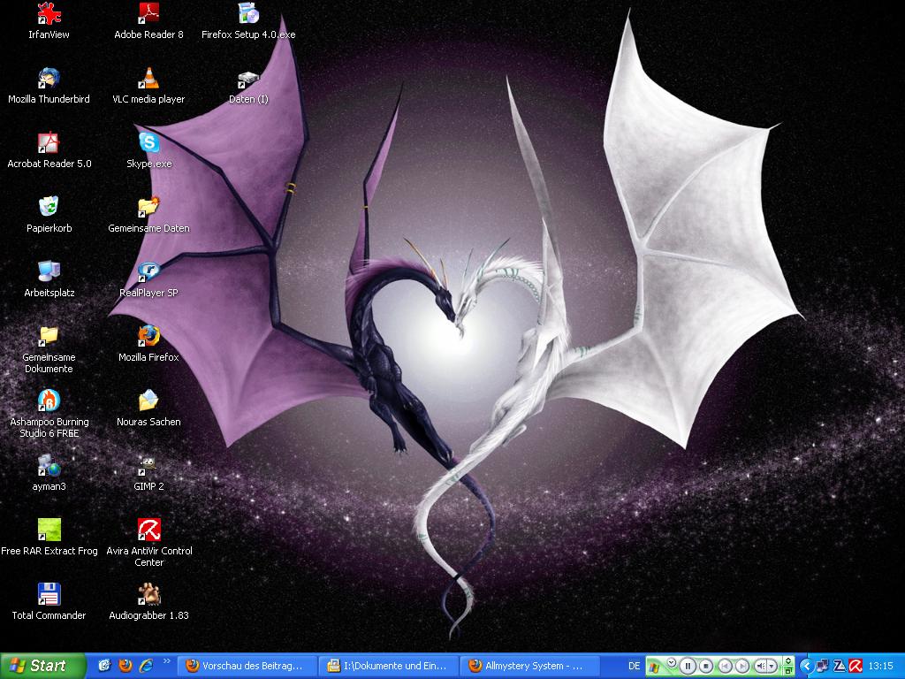Click the system clock showing 13:15
The image size is (905, 679).
tap(881, 666)
